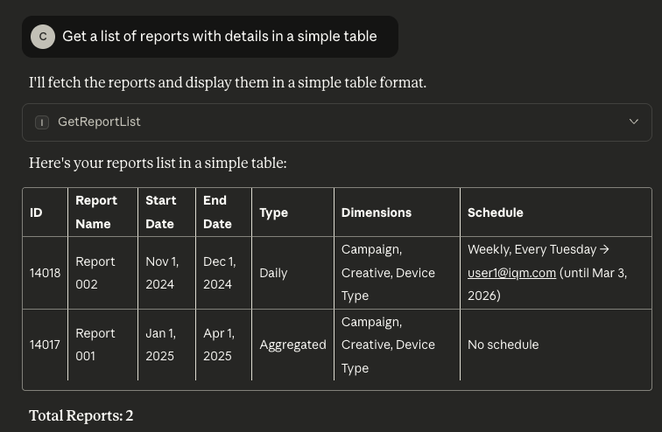This screenshot has width=662, height=432.
Task: Select report ID 14018 cell
Action: [45, 273]
